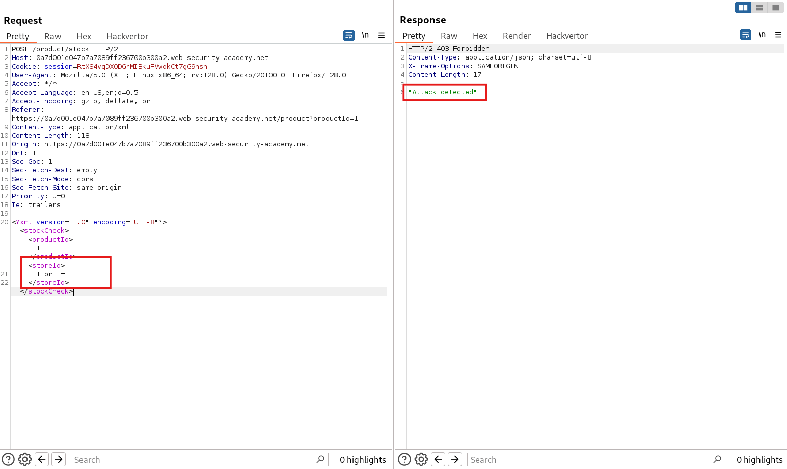Screen dimensions: 787x469
Task: Click the 'Attack detected' response body
Action: coord(442,92)
